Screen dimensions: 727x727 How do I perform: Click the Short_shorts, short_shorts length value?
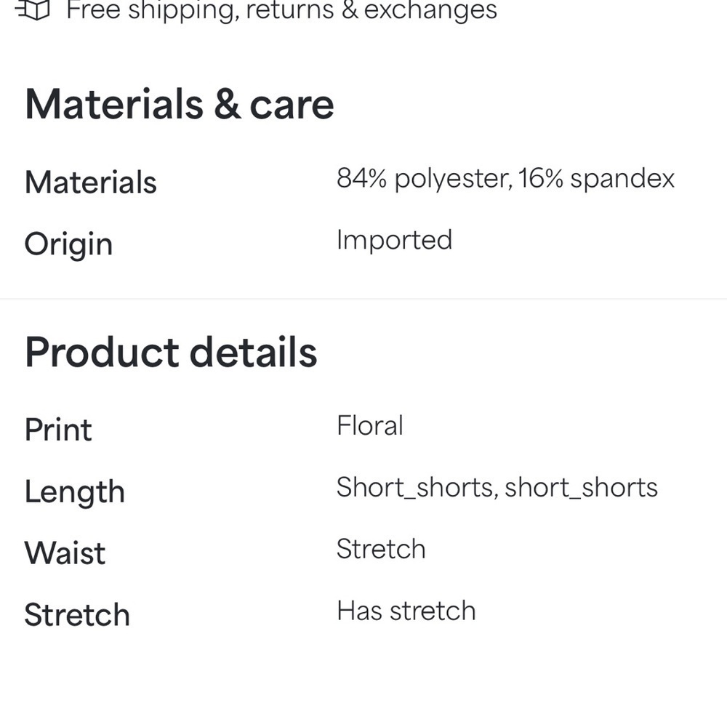pos(497,487)
